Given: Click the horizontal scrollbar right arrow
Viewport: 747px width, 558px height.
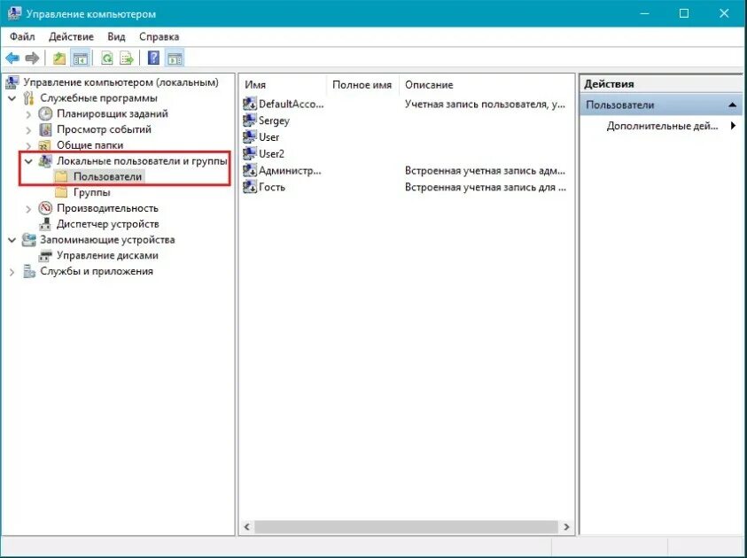Looking at the screenshot, I should click(x=566, y=527).
